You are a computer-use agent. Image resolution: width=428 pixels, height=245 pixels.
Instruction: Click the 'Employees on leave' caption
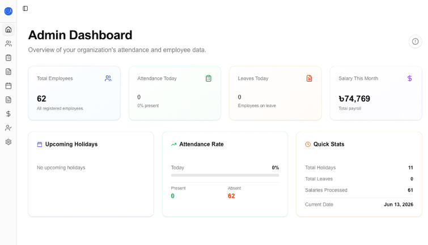[x=257, y=105]
